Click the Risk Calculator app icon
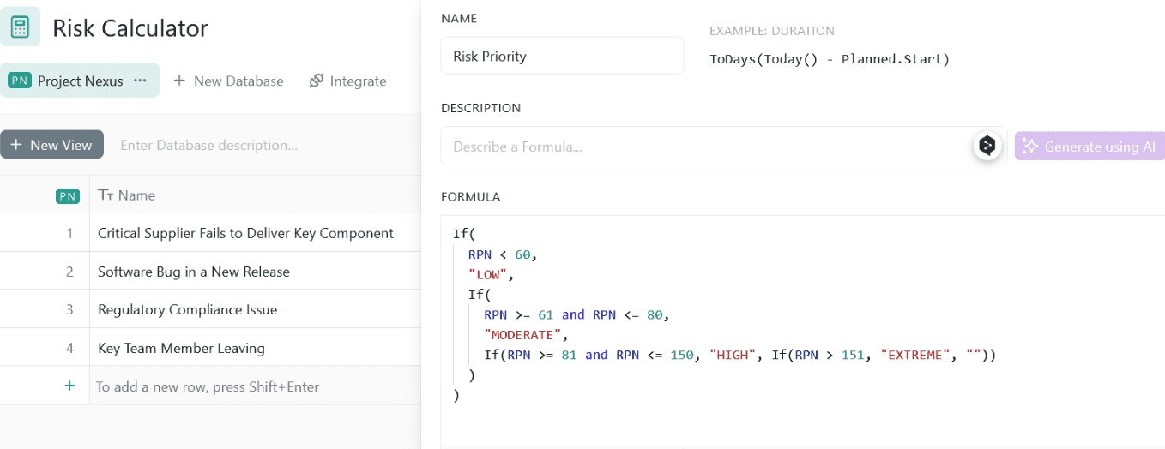This screenshot has height=449, width=1165. pos(21,27)
